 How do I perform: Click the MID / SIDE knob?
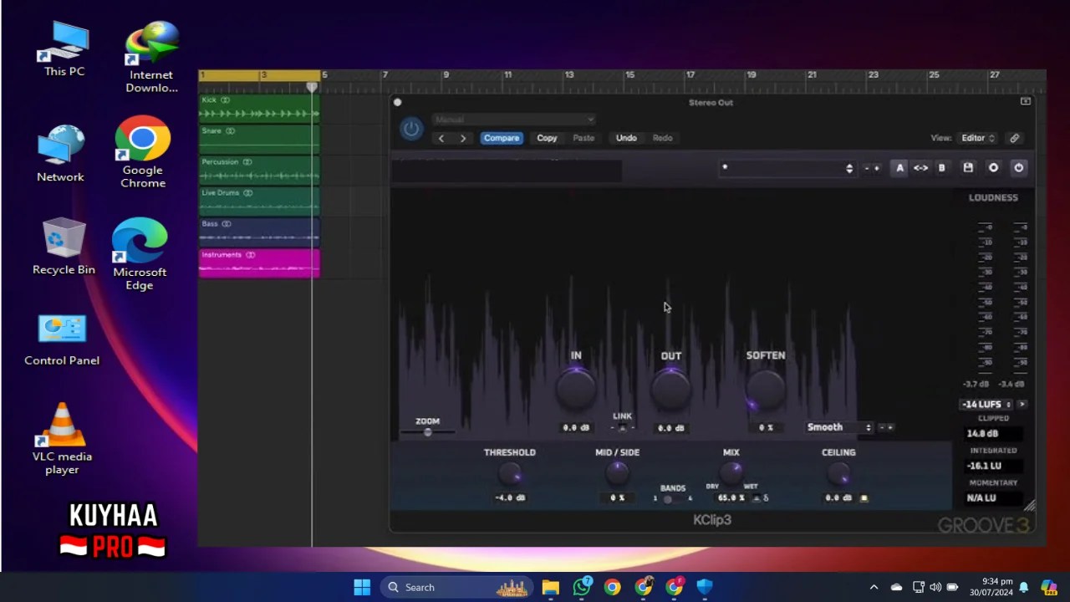click(617, 474)
